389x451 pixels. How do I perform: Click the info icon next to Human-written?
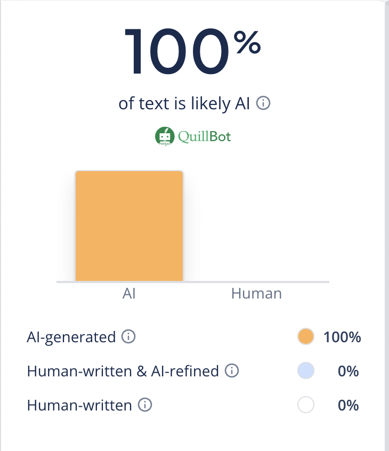[145, 405]
